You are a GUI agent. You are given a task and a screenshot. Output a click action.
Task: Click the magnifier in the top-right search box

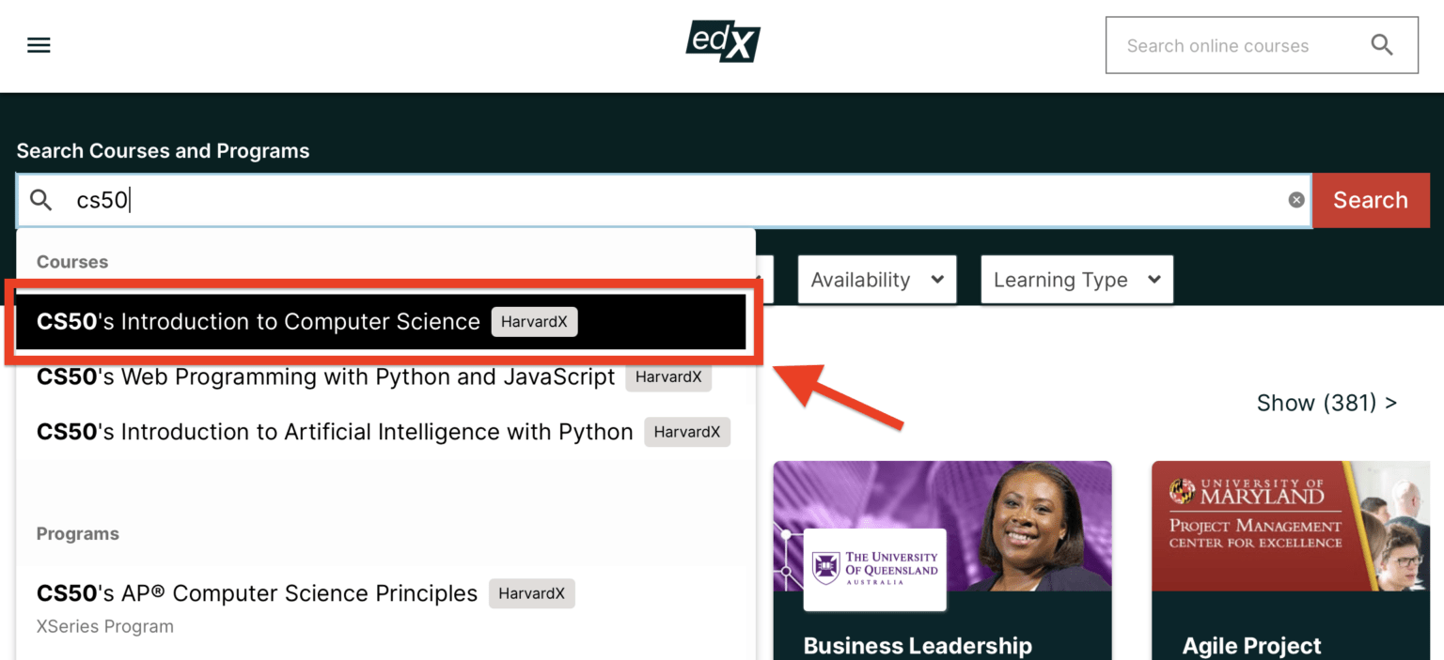coord(1381,44)
